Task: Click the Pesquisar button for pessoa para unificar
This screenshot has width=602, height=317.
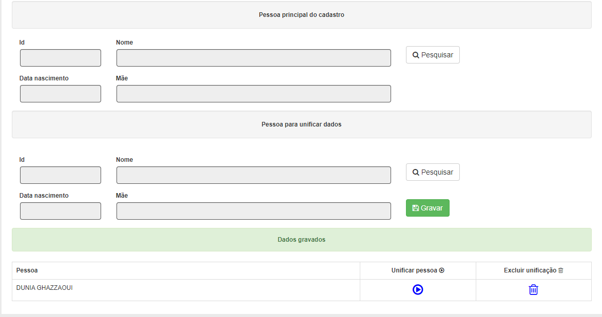Action: pos(433,172)
